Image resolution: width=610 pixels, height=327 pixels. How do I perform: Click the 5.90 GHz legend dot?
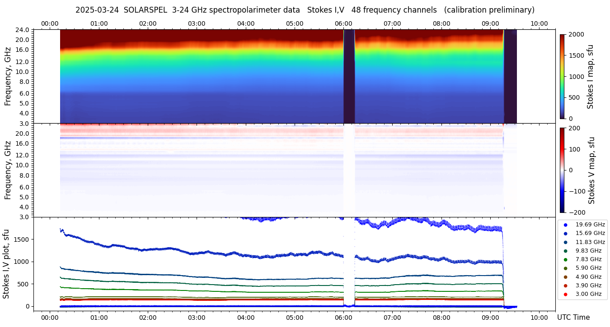(x=565, y=268)
